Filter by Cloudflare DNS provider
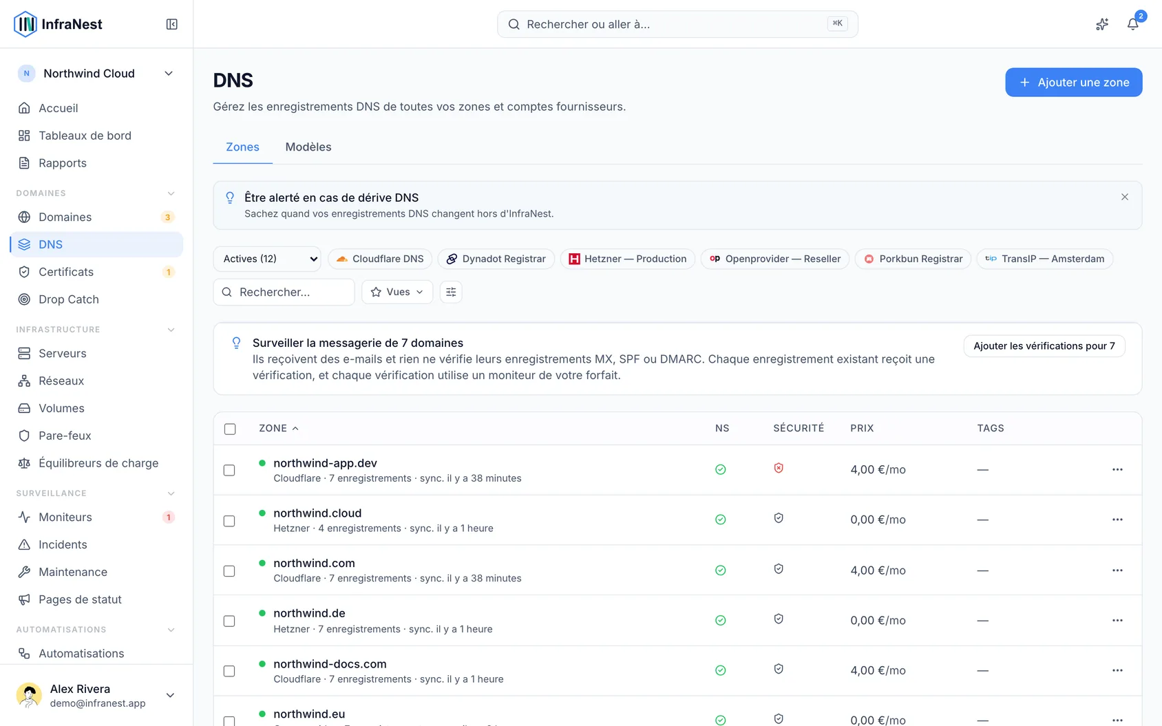Image resolution: width=1162 pixels, height=726 pixels. [380, 259]
